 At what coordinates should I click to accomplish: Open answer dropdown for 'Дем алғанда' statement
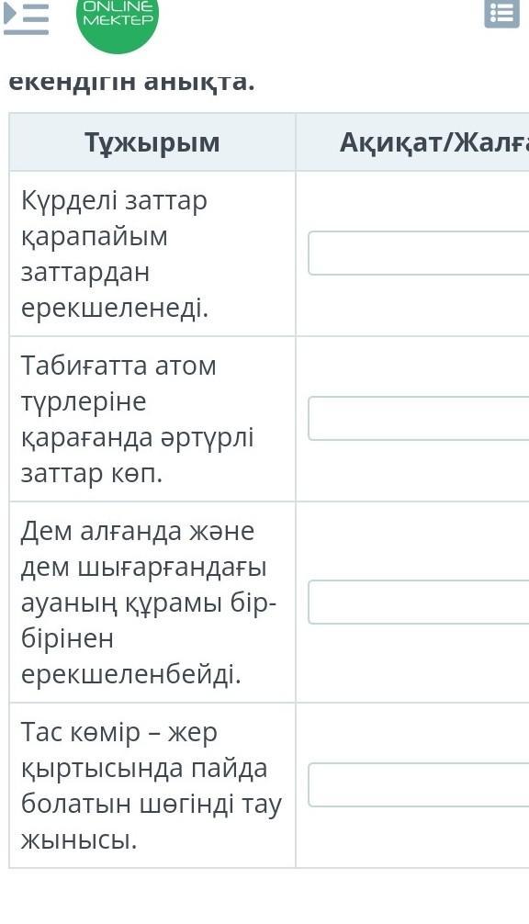418,602
